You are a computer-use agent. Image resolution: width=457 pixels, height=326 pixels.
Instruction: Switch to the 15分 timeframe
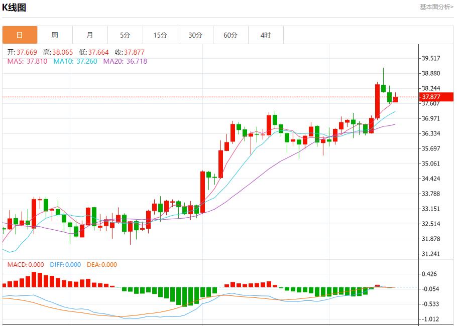coord(160,35)
